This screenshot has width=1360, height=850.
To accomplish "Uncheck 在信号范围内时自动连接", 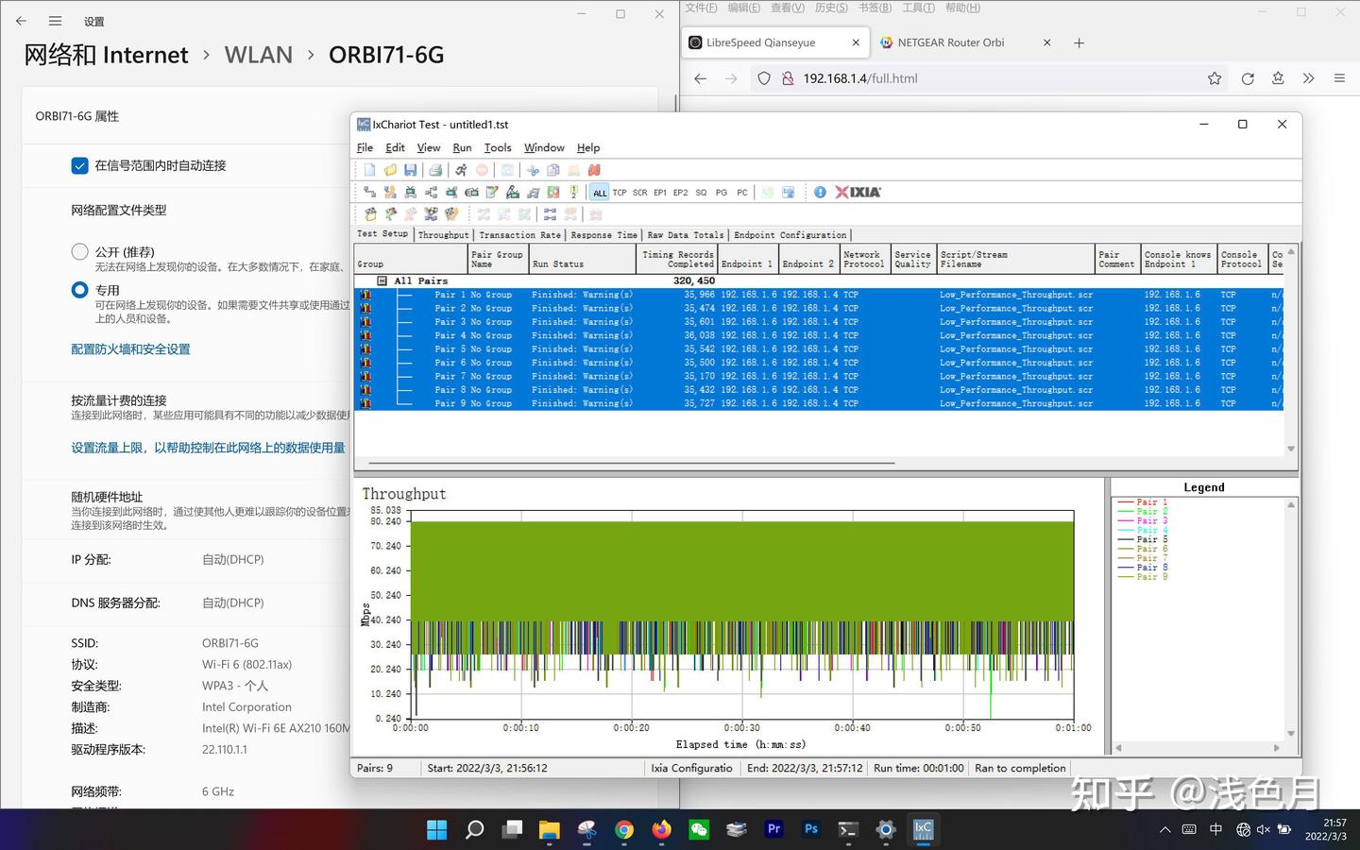I will [77, 165].
